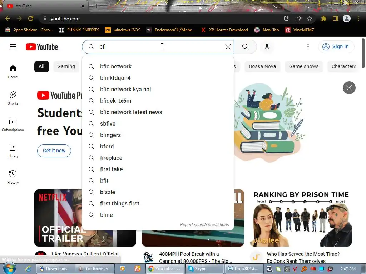Dismiss the YouTube Premium promo banner
The width and height of the screenshot is (366, 274).
click(x=349, y=88)
